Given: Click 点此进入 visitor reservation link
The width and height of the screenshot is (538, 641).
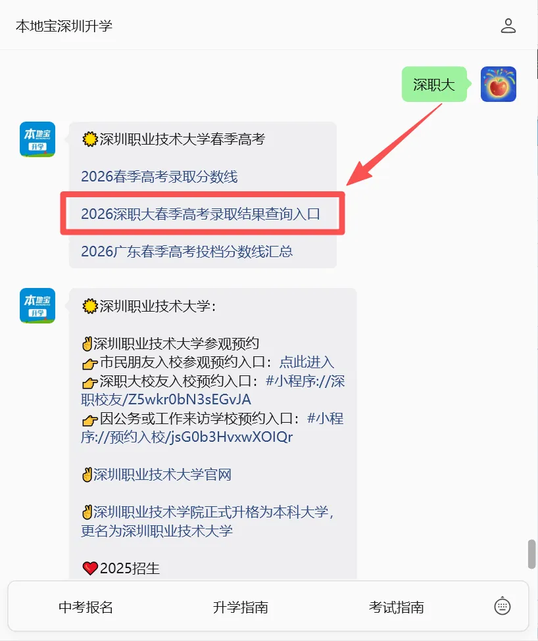Looking at the screenshot, I should click(x=306, y=362).
